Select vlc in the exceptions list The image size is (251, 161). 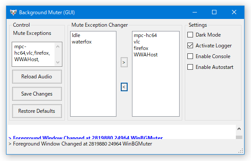point(137,42)
